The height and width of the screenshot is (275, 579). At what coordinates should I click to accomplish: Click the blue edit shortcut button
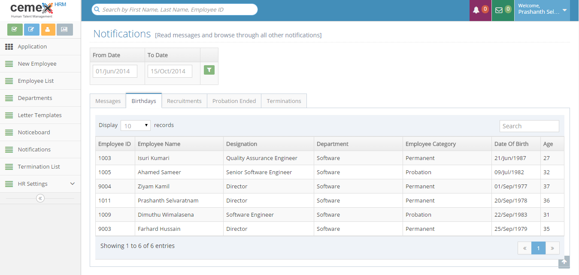tap(32, 30)
